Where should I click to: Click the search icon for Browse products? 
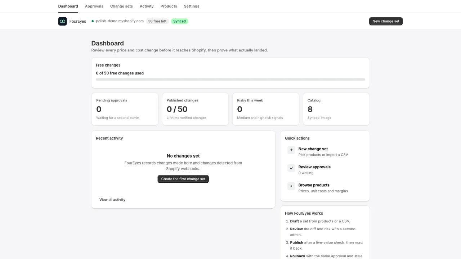[291, 186]
